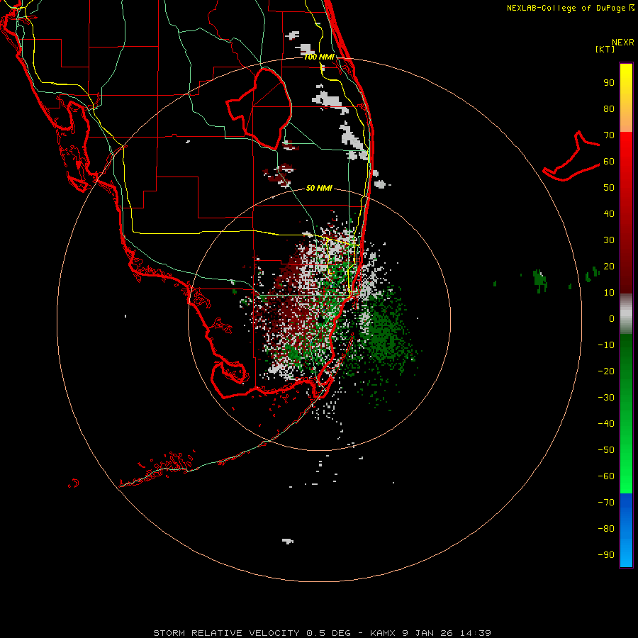Click the 0 value on the velocity scale
Screen dimensions: 638x638
(x=612, y=318)
